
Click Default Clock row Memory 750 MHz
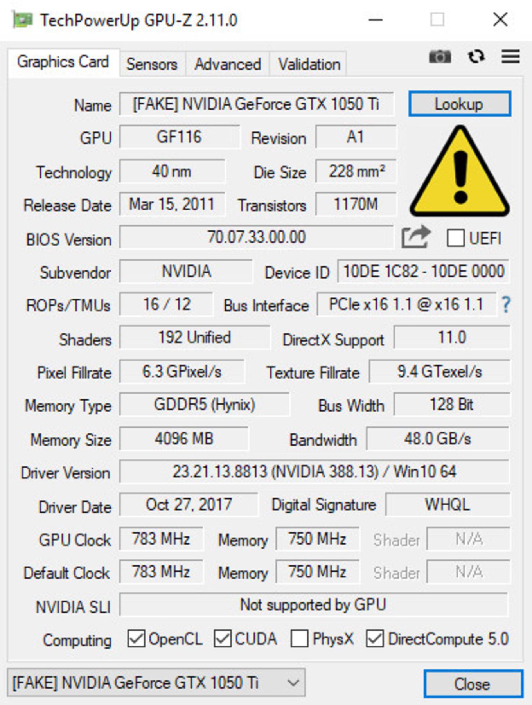[x=317, y=572]
